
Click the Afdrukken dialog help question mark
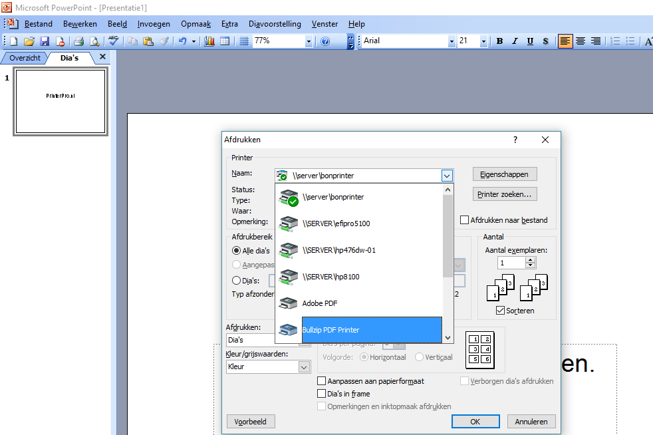(x=515, y=140)
